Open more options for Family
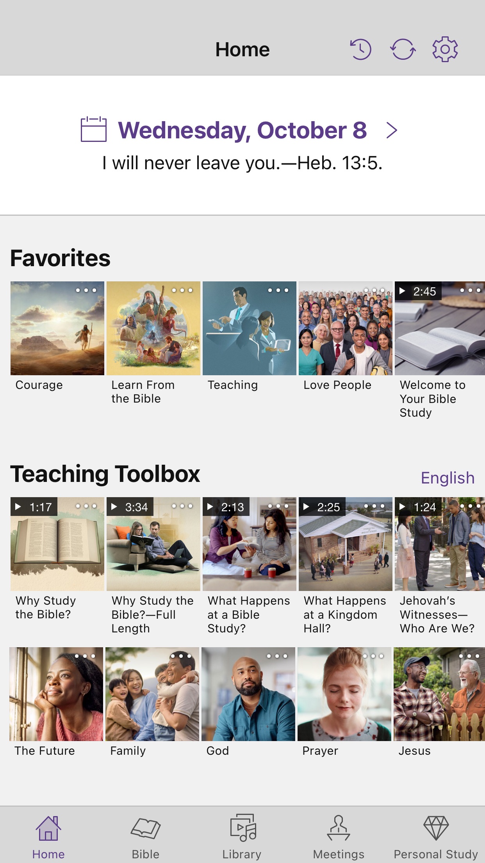Viewport: 485px width, 863px height. [181, 656]
